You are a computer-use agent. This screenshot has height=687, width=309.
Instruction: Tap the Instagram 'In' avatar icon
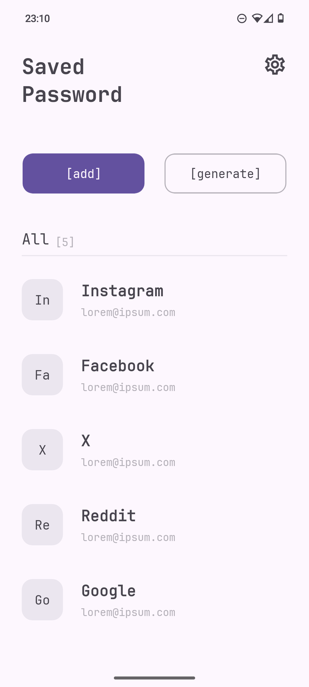42,300
